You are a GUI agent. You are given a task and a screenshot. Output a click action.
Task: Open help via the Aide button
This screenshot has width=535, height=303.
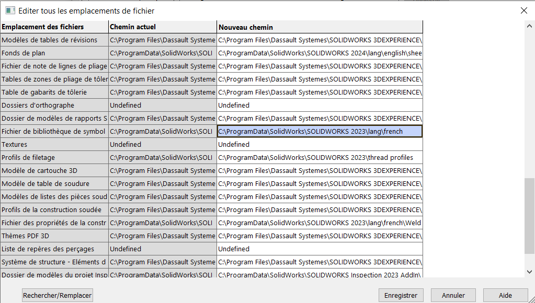point(505,295)
